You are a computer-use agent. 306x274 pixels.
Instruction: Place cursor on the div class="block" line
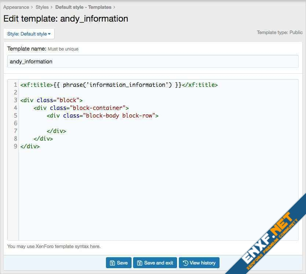coord(52,100)
